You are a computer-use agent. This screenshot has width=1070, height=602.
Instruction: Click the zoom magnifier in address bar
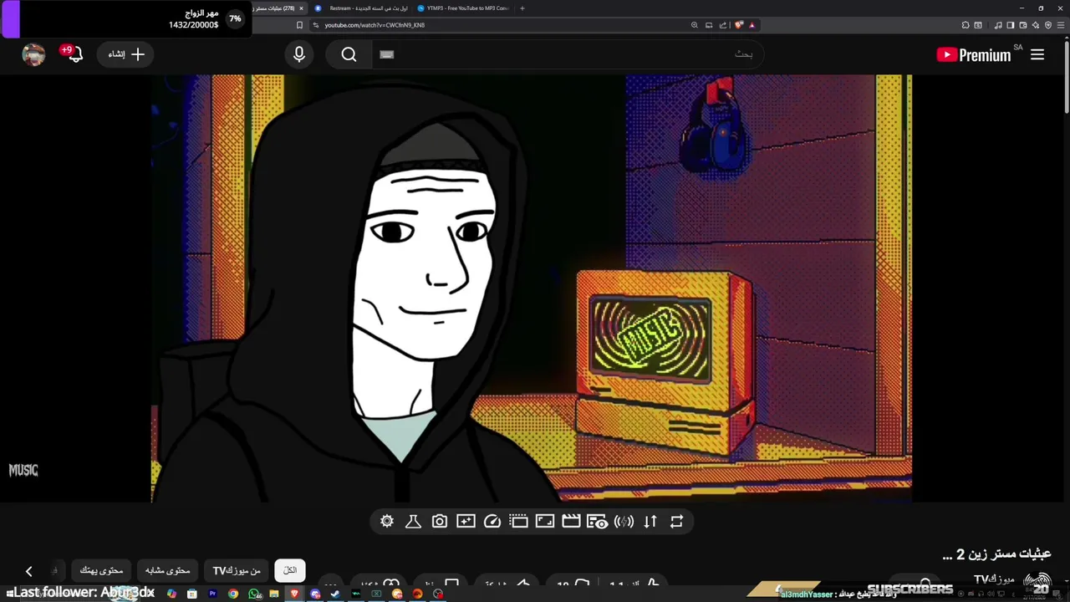click(x=694, y=25)
